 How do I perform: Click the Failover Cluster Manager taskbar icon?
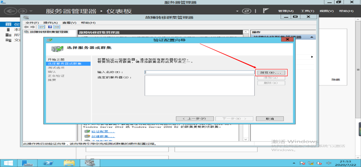click(89, 163)
